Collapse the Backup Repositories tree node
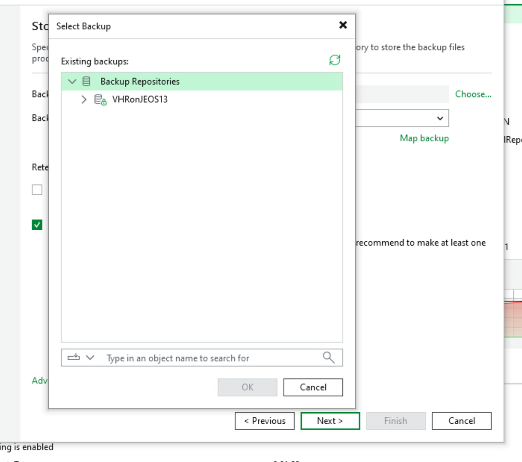Image resolution: width=522 pixels, height=462 pixels. 72,82
